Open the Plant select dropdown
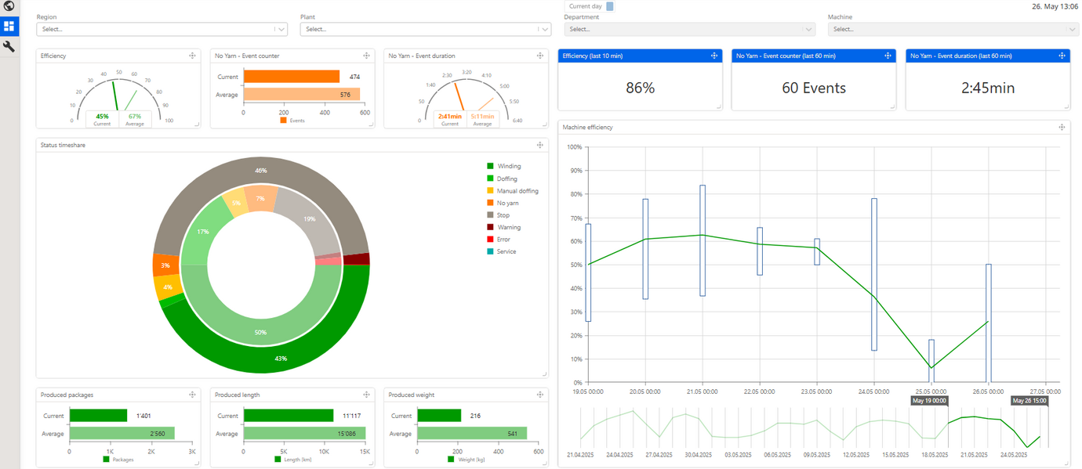Viewport: 1082px width, 469px height. point(425,29)
